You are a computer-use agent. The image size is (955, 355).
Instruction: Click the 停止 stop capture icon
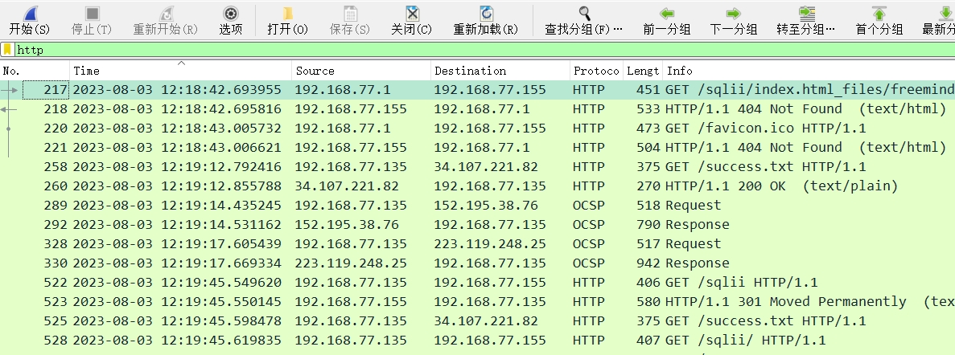(92, 14)
